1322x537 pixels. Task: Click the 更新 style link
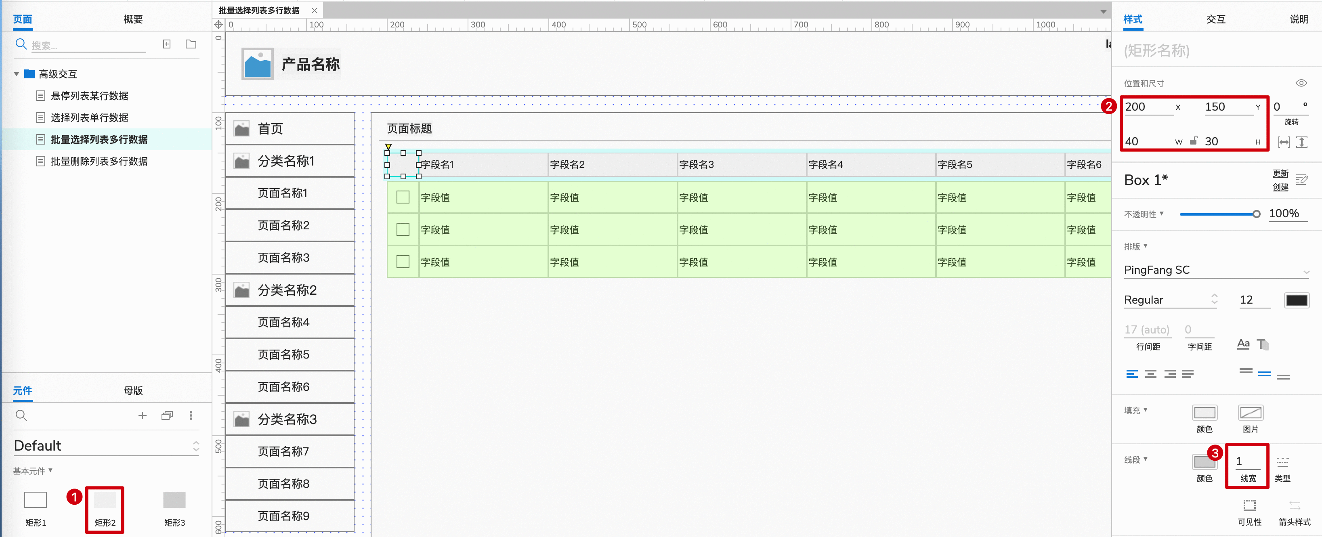(x=1280, y=174)
